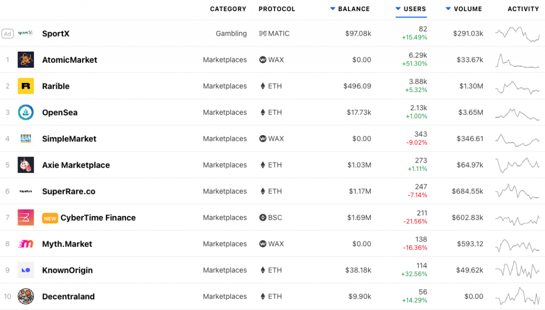This screenshot has width=545, height=310.
Task: Open the Rarible dapp link
Action: [x=55, y=86]
